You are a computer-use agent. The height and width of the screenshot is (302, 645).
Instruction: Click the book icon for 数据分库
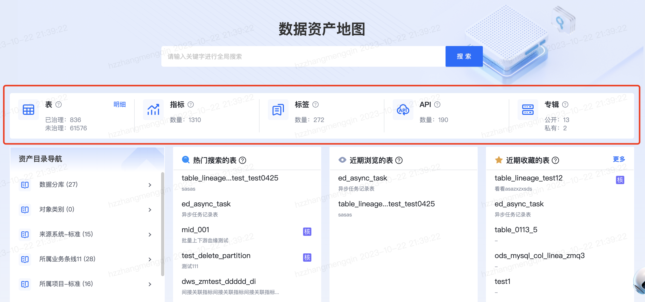25,185
